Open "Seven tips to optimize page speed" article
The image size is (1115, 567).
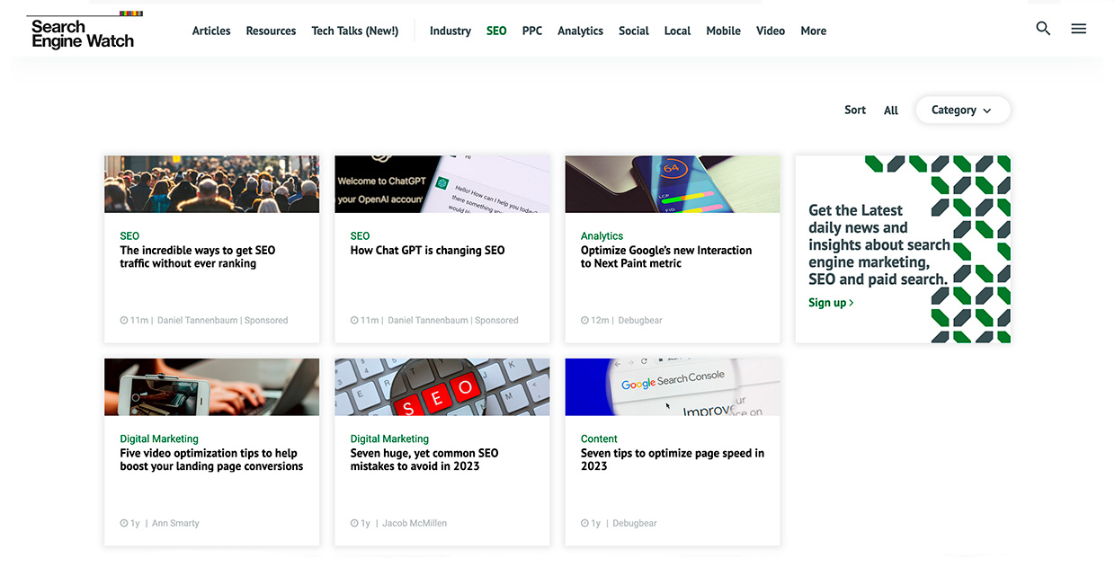[x=673, y=460]
